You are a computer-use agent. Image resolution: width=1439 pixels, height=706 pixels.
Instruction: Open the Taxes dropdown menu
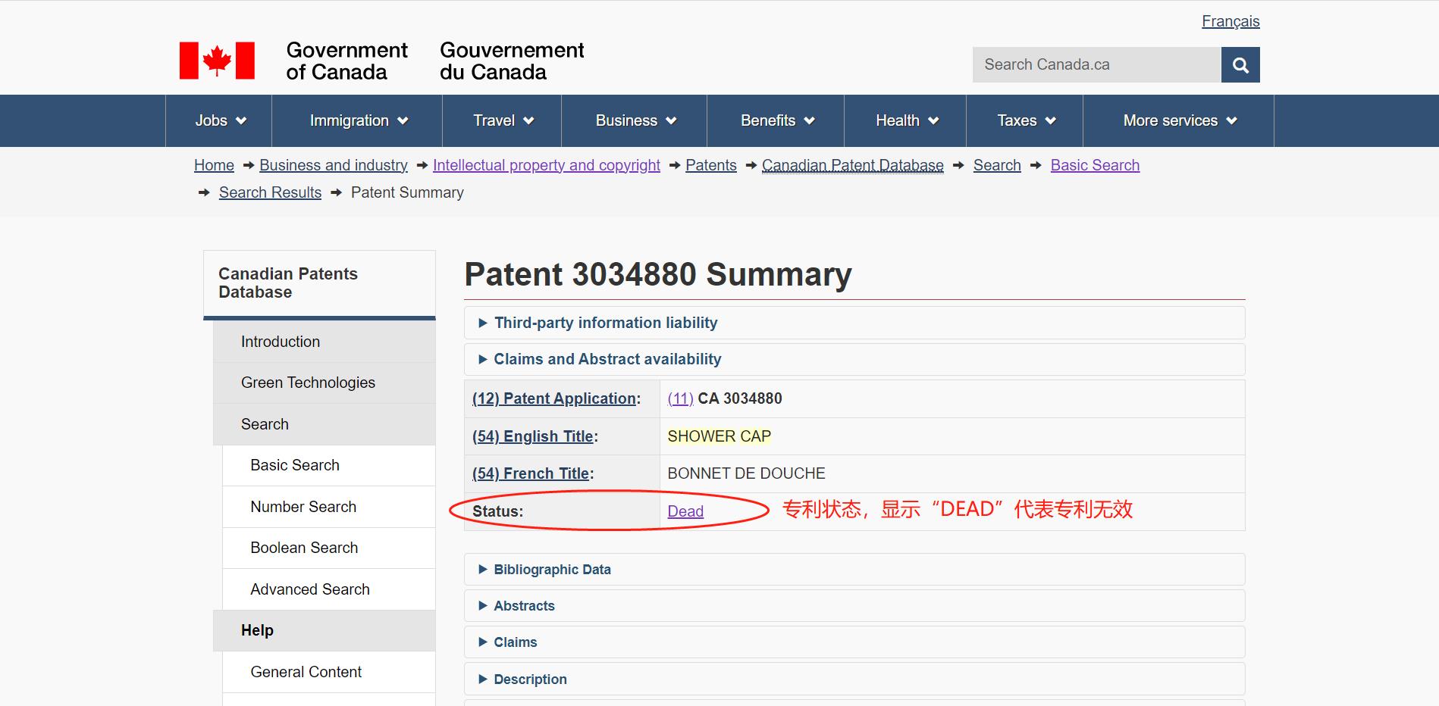click(x=1024, y=120)
